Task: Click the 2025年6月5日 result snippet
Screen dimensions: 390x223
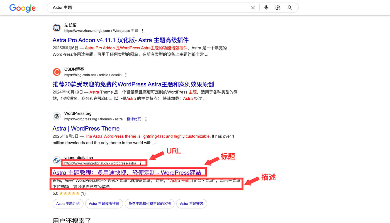Action: 143,139
